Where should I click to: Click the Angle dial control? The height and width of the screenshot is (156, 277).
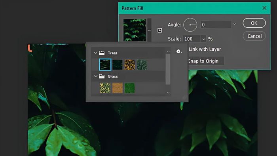190,25
